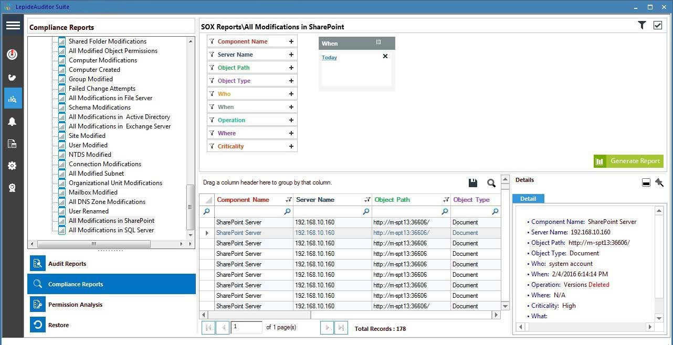This screenshot has height=345, width=673.
Task: Expand the Component Name filter
Action: (x=291, y=41)
